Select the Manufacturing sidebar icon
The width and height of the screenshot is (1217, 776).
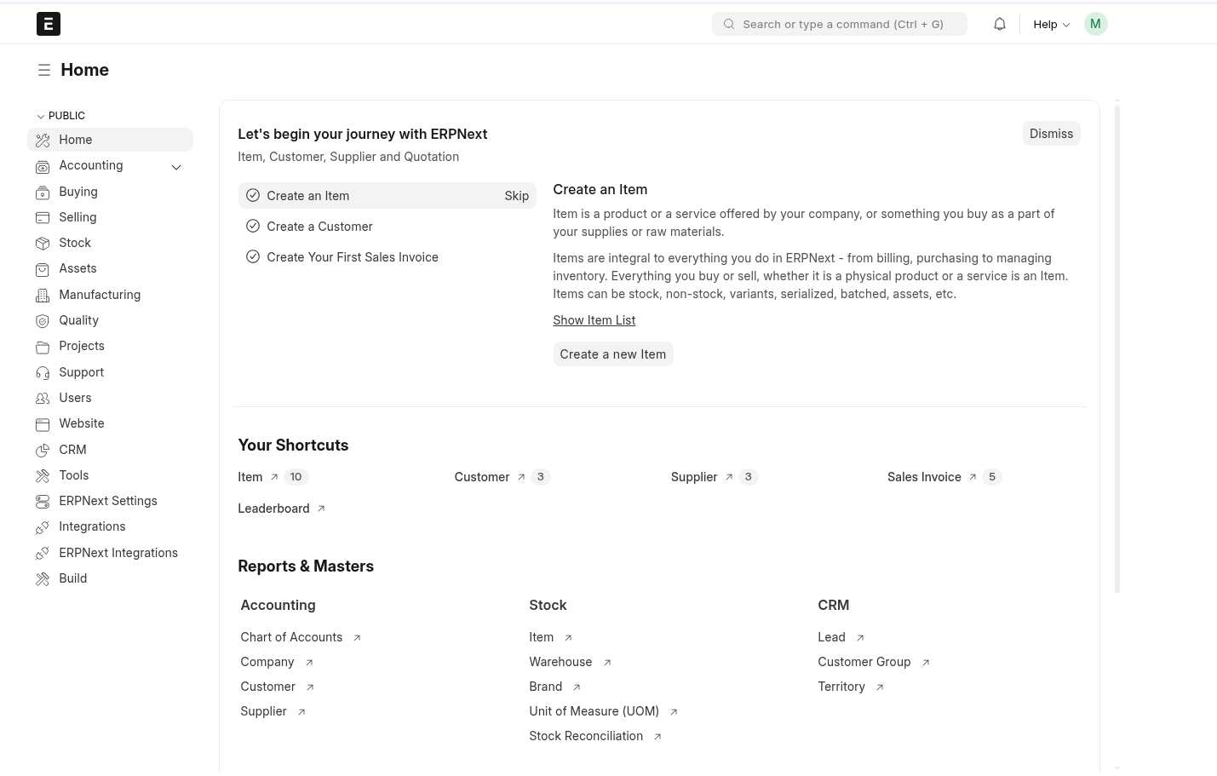43,295
